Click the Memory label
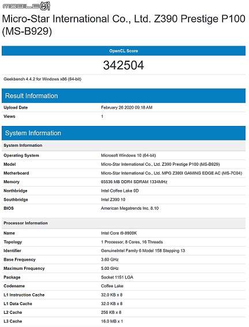Screen dimensions: 249x327 [12, 182]
